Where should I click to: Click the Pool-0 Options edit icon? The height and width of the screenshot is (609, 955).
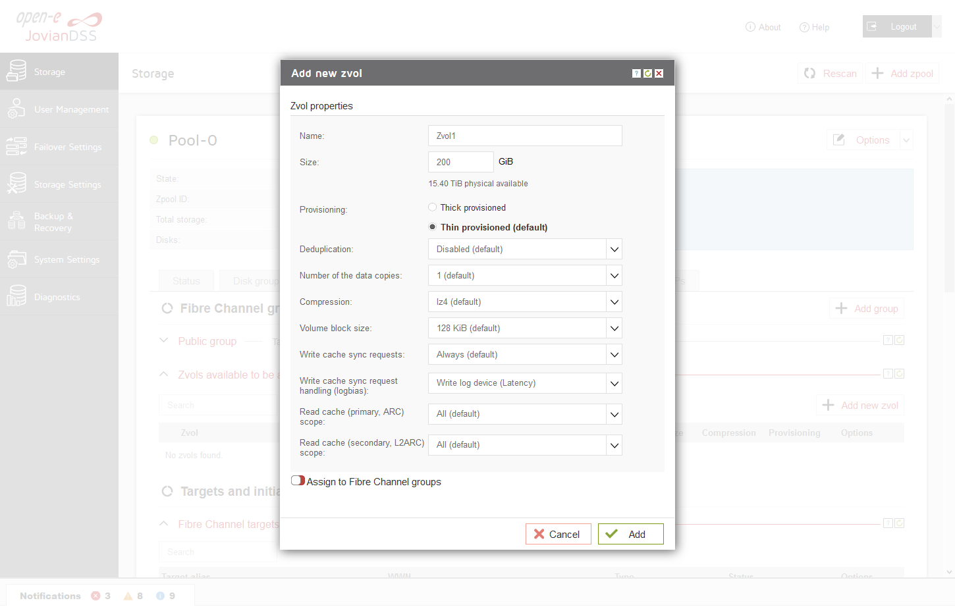coord(839,140)
